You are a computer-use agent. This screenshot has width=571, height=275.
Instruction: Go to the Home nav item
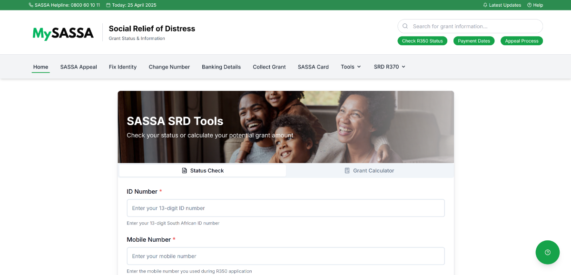(x=41, y=67)
